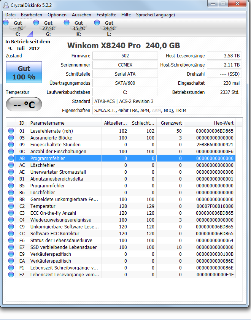
Task: Click status orb of Unerwarteter Stromausfall row
Action: pyautogui.click(x=11, y=172)
